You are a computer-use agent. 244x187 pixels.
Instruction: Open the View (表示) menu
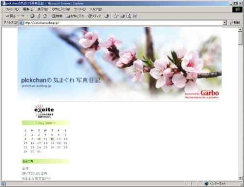coord(42,9)
